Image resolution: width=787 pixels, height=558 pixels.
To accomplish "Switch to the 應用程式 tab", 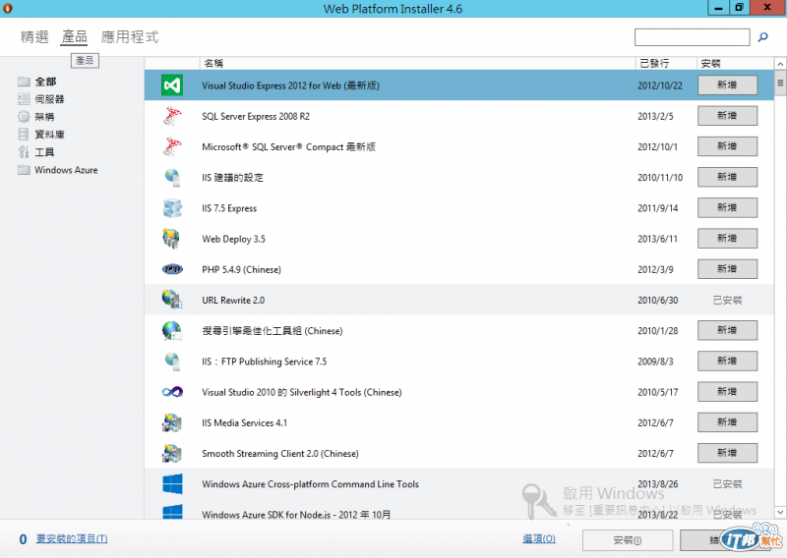I will pos(130,36).
